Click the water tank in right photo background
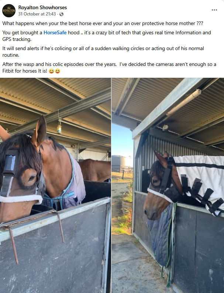 (121, 163)
